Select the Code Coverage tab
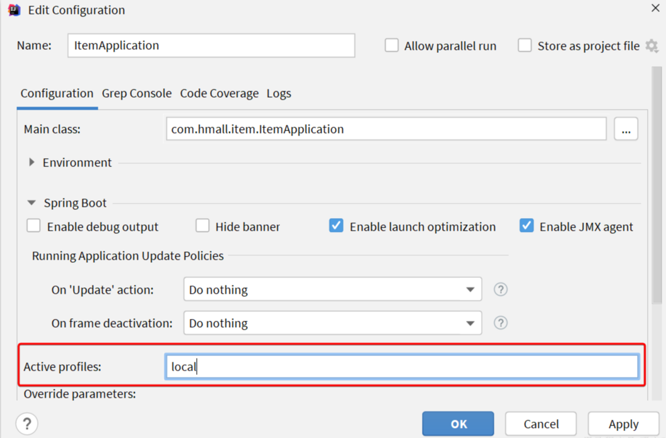 (219, 93)
